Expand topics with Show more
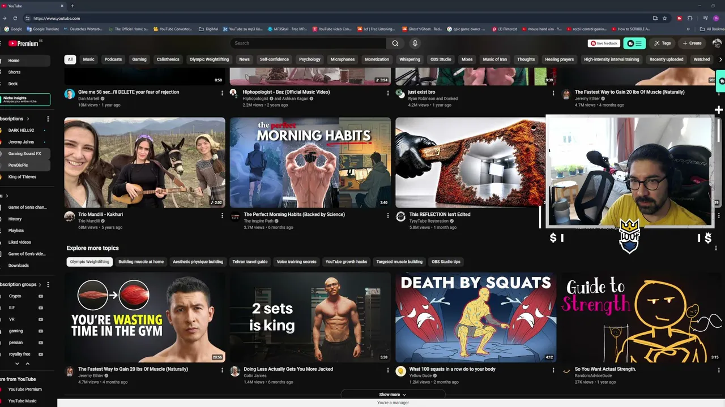725x407 pixels. pos(393,395)
